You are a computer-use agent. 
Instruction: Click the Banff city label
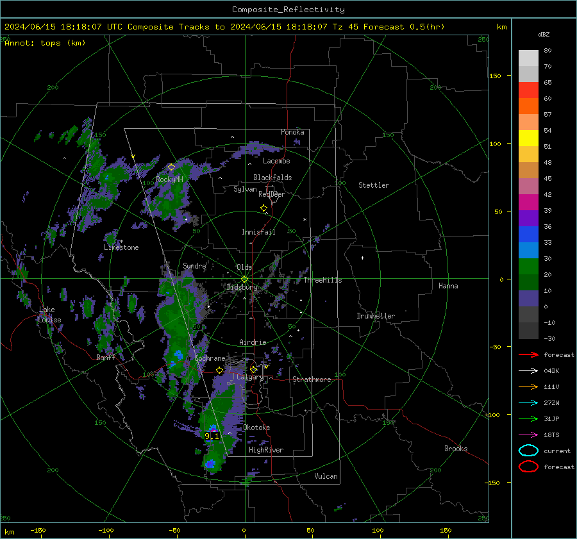(106, 358)
